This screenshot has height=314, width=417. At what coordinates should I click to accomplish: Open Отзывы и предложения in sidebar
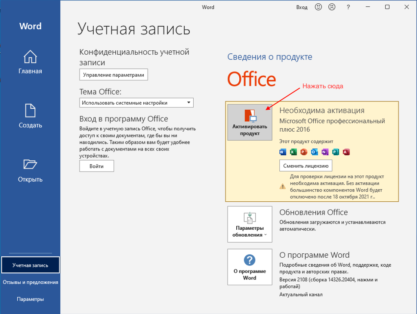[30, 282]
